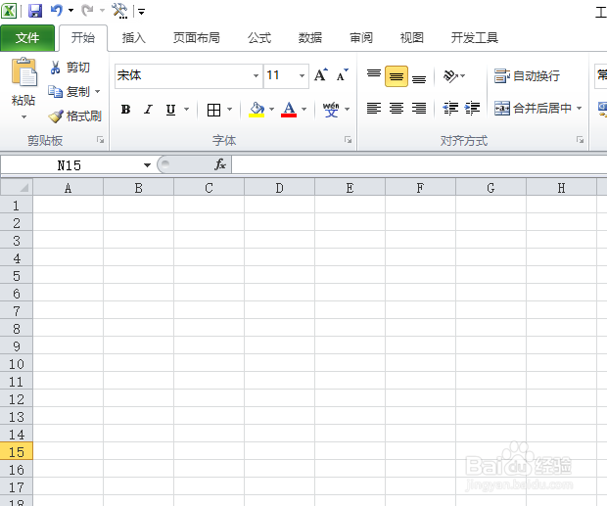
Task: Switch to the 页面布局 tab
Action: click(197, 38)
